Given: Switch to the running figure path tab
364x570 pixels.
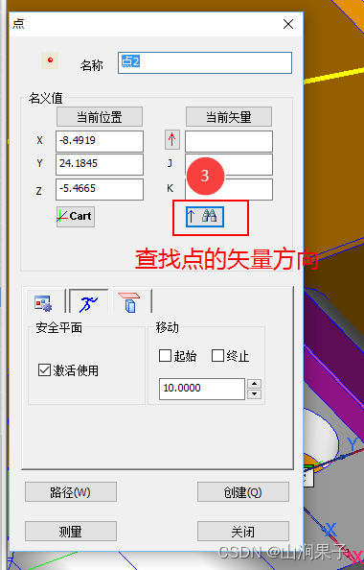Looking at the screenshot, I should 88,301.
